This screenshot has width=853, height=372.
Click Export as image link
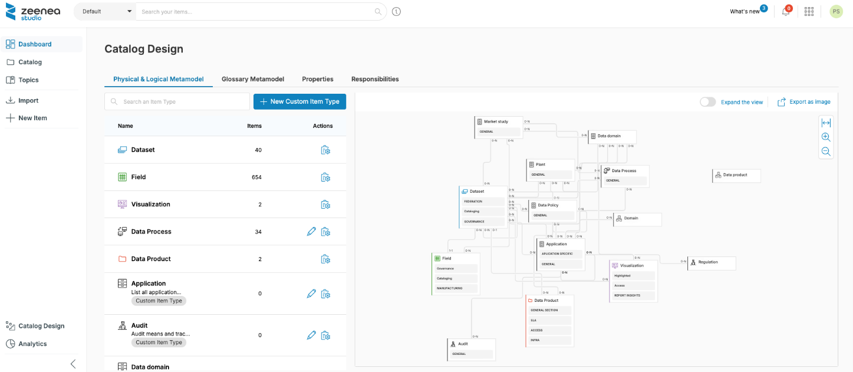(x=804, y=102)
